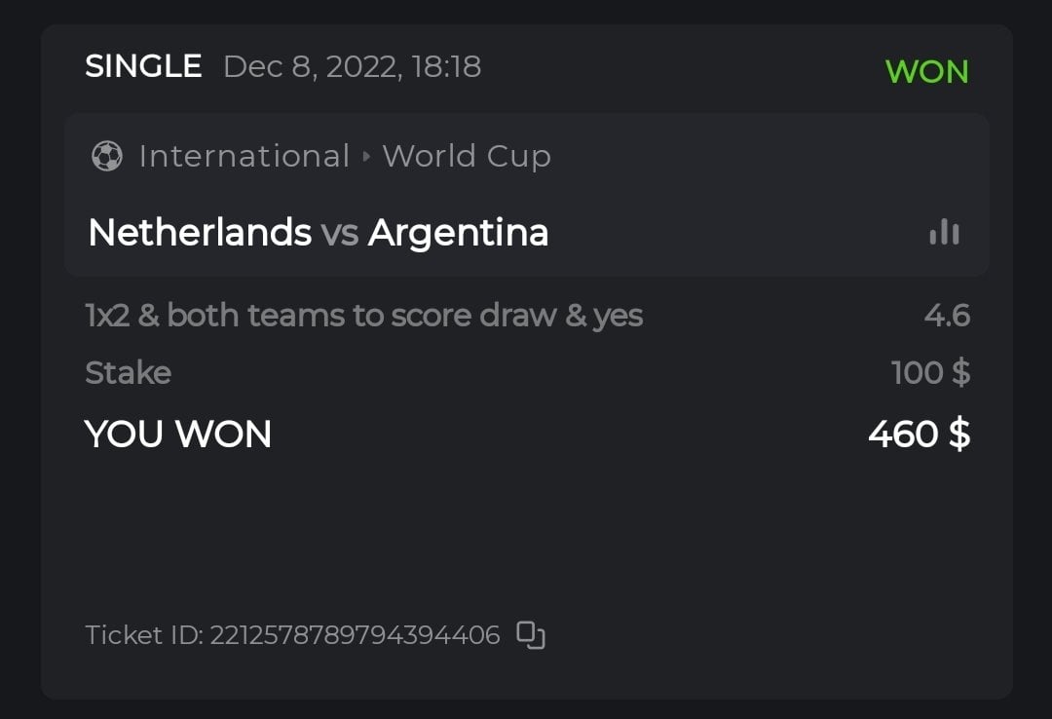Screen dimensions: 1052x719
Task: Select the Netherlands team name
Action: (200, 233)
